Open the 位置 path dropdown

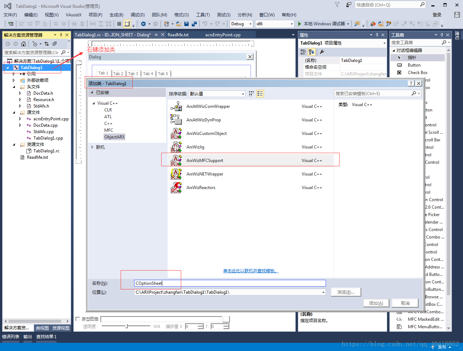(323, 292)
